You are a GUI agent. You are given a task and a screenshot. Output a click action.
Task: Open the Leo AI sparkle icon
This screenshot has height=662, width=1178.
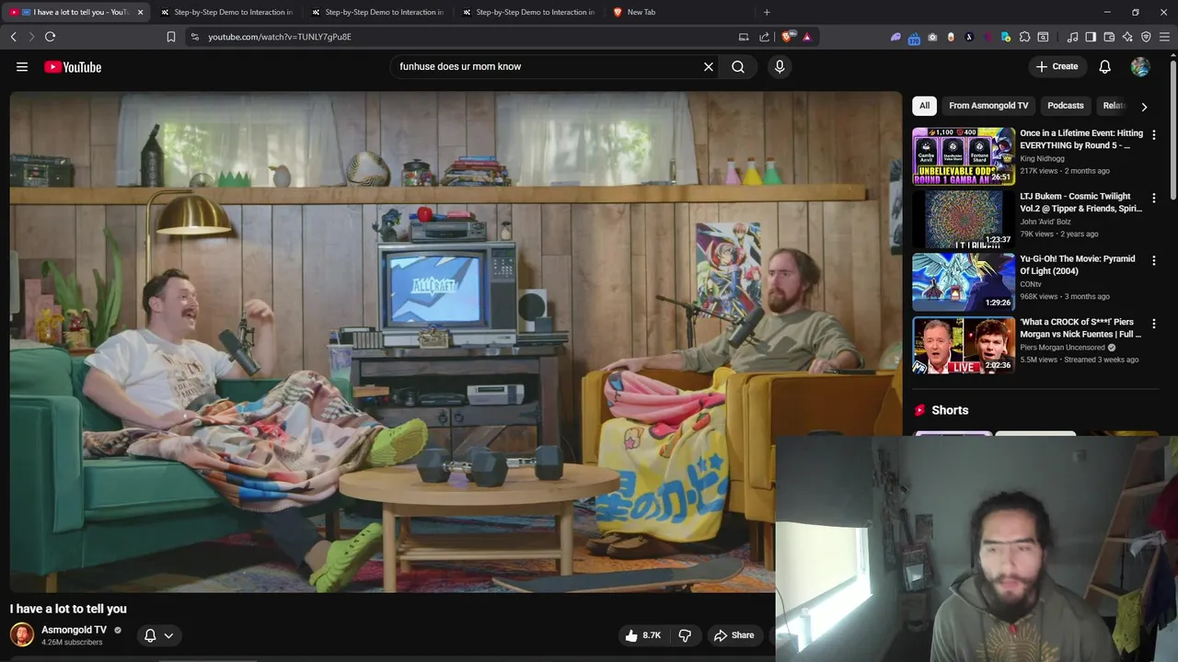coord(1127,37)
